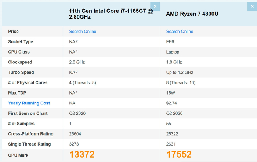Remove Intel Core i7-1165G7 from comparison

click(x=155, y=7)
